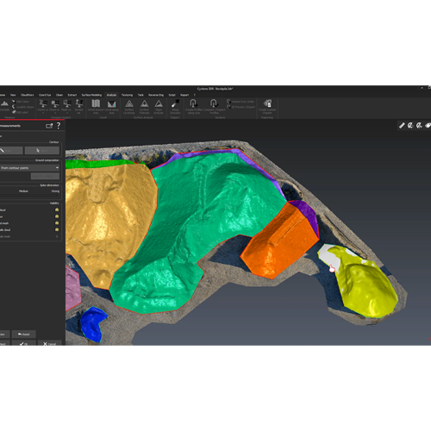Open Unroll around Axis tool

(96, 107)
